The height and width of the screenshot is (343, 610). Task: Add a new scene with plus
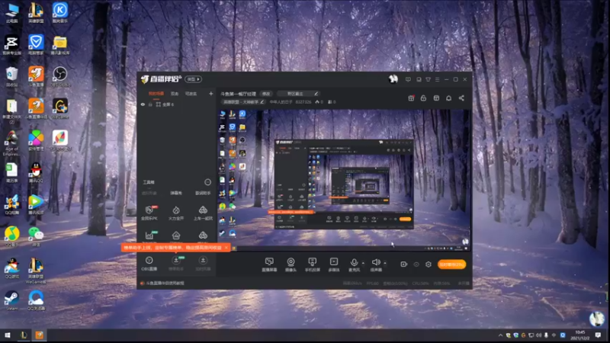[211, 94]
